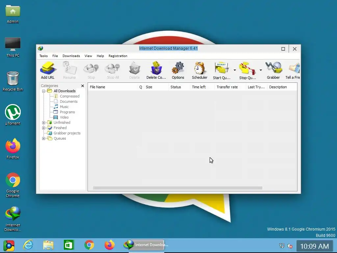Open the Registration menu
Screen dimensions: 337x253
point(118,56)
